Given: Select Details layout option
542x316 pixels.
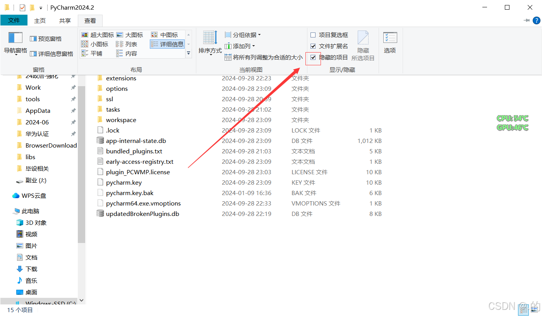Looking at the screenshot, I should pos(167,44).
